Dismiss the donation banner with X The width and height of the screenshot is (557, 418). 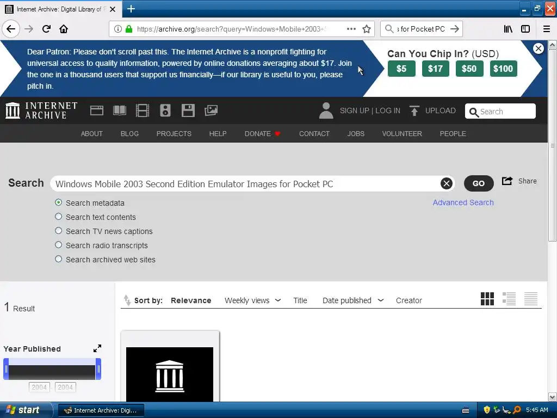pyautogui.click(x=538, y=48)
